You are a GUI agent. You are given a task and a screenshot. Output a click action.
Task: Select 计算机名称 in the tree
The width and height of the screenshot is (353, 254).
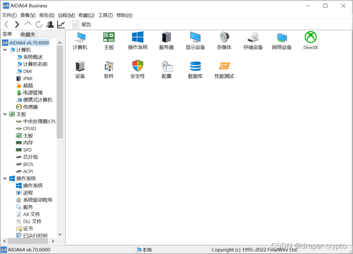pyautogui.click(x=32, y=64)
